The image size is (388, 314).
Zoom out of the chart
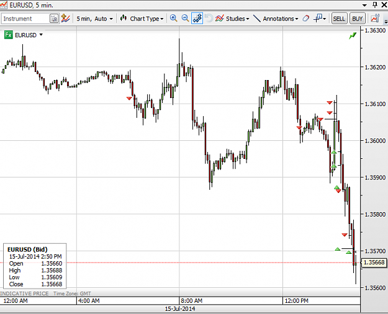click(185, 19)
